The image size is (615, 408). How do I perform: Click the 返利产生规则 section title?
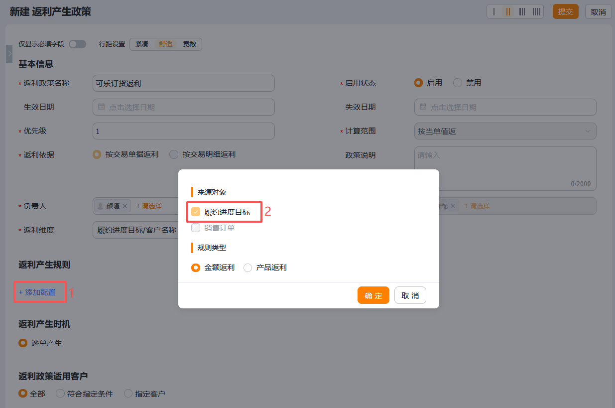coord(44,265)
